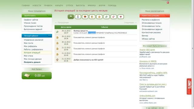Go to 'Выполнение заданий'

click(33, 29)
